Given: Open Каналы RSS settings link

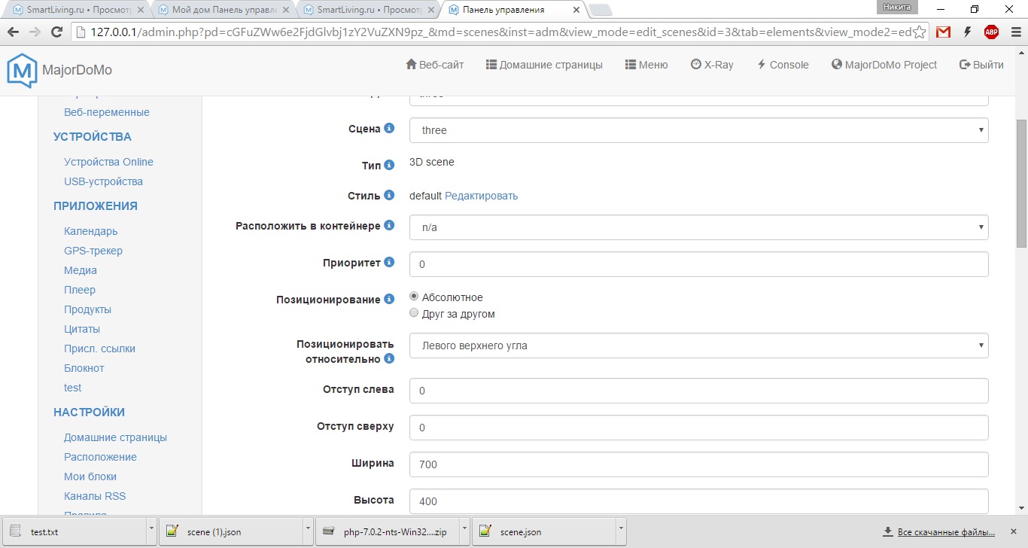Looking at the screenshot, I should [95, 496].
